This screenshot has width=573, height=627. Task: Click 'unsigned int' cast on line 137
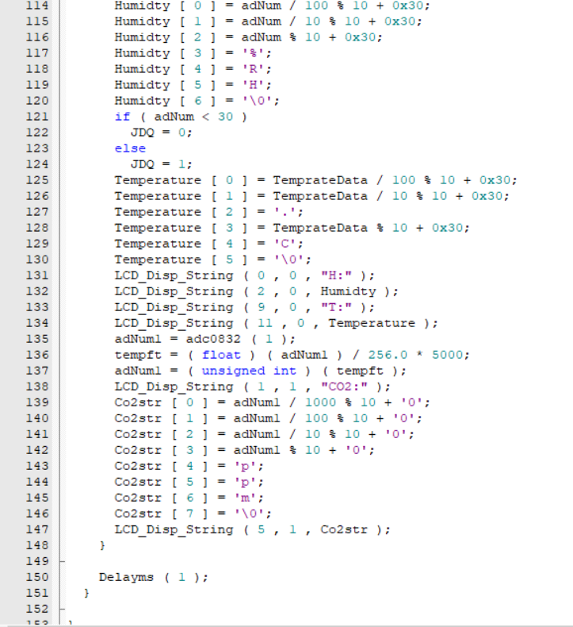tap(249, 371)
